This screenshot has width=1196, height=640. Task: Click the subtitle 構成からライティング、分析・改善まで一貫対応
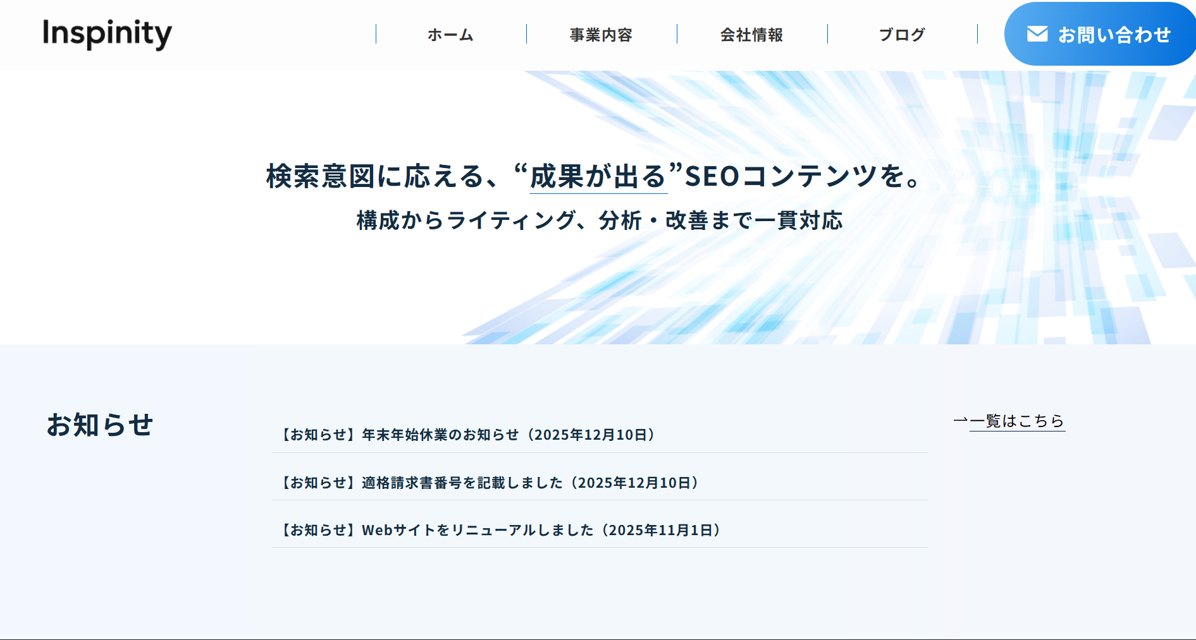click(600, 221)
